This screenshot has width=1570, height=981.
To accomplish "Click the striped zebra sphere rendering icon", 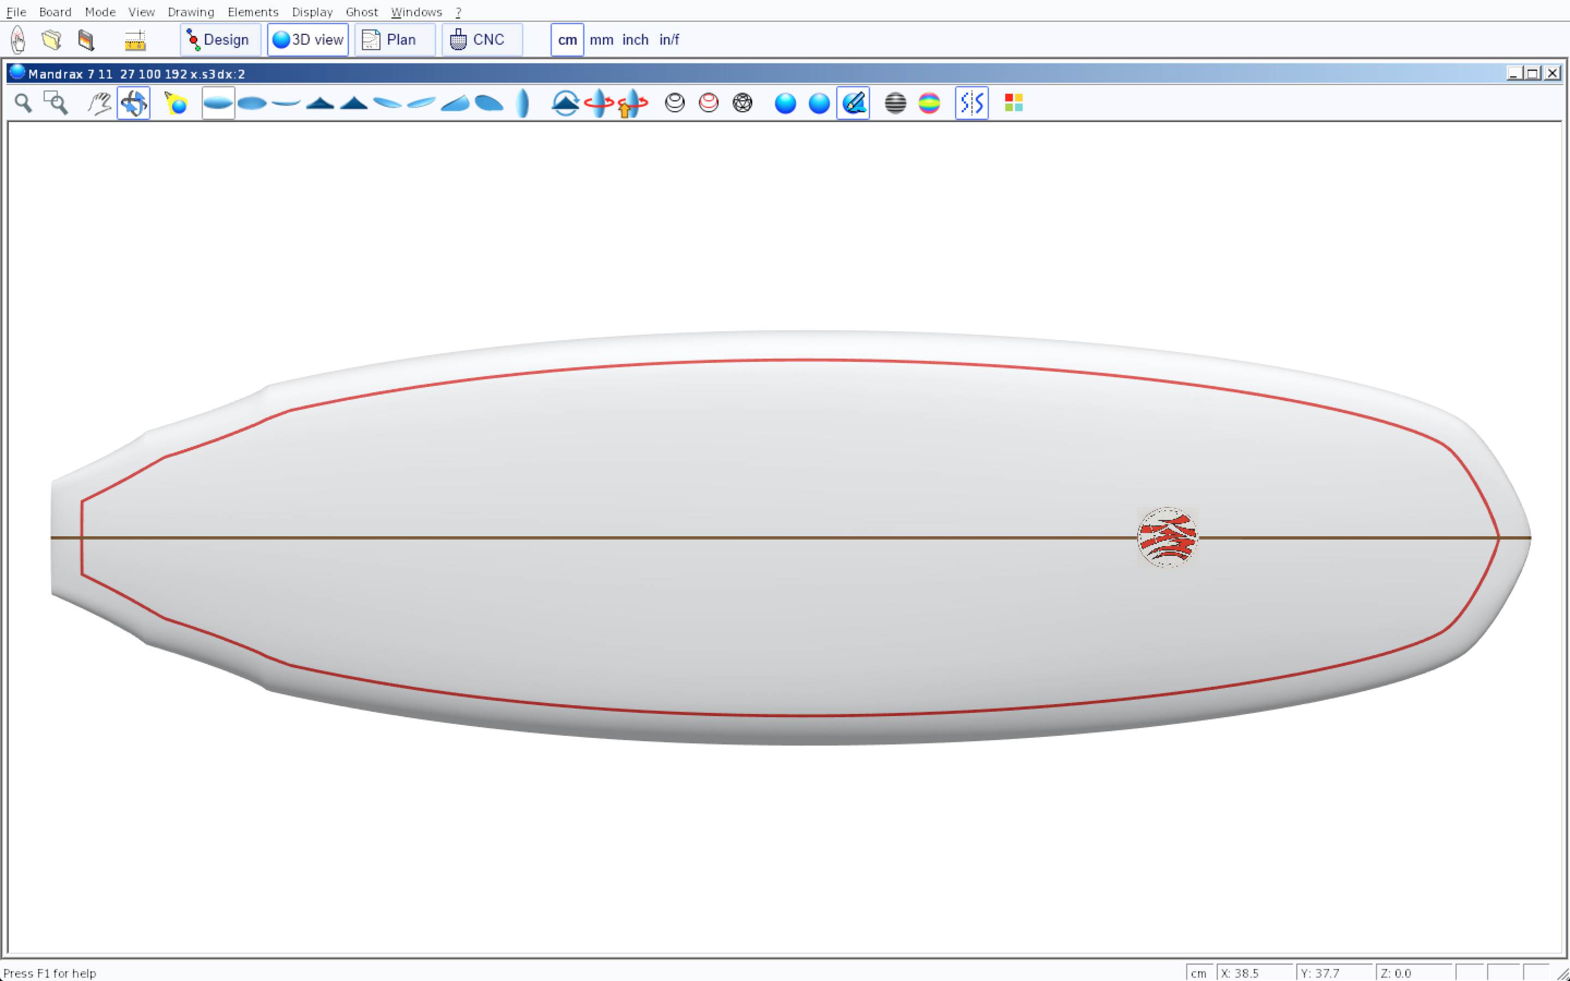I will pyautogui.click(x=895, y=103).
